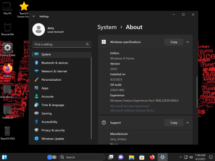Collapse the Windows specifications section

click(187, 42)
